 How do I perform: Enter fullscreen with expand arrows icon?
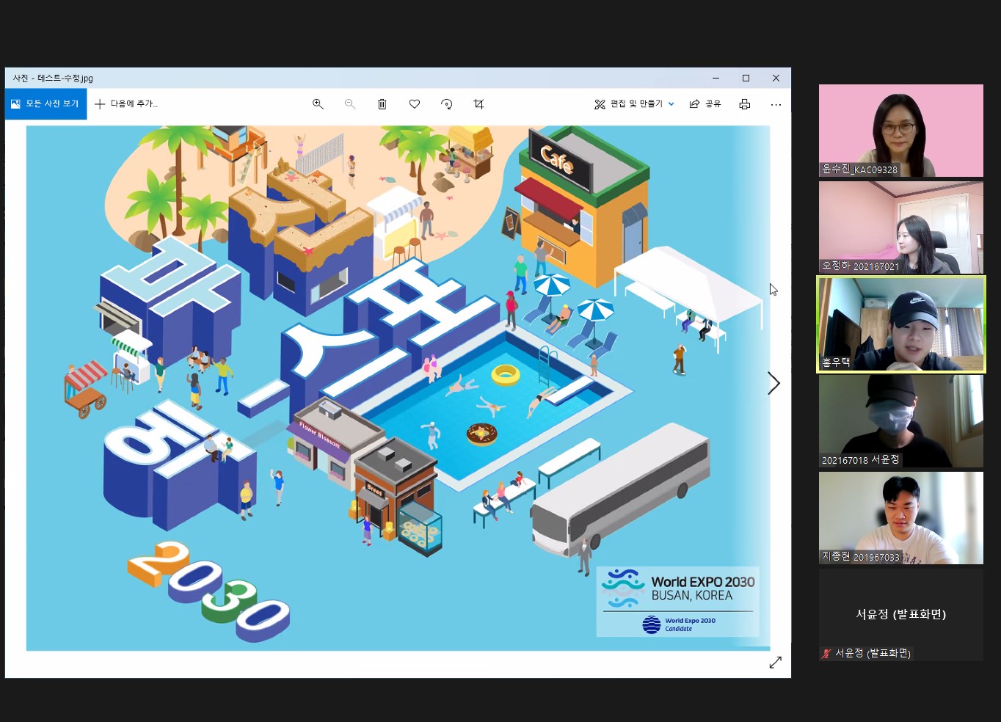coord(775,663)
